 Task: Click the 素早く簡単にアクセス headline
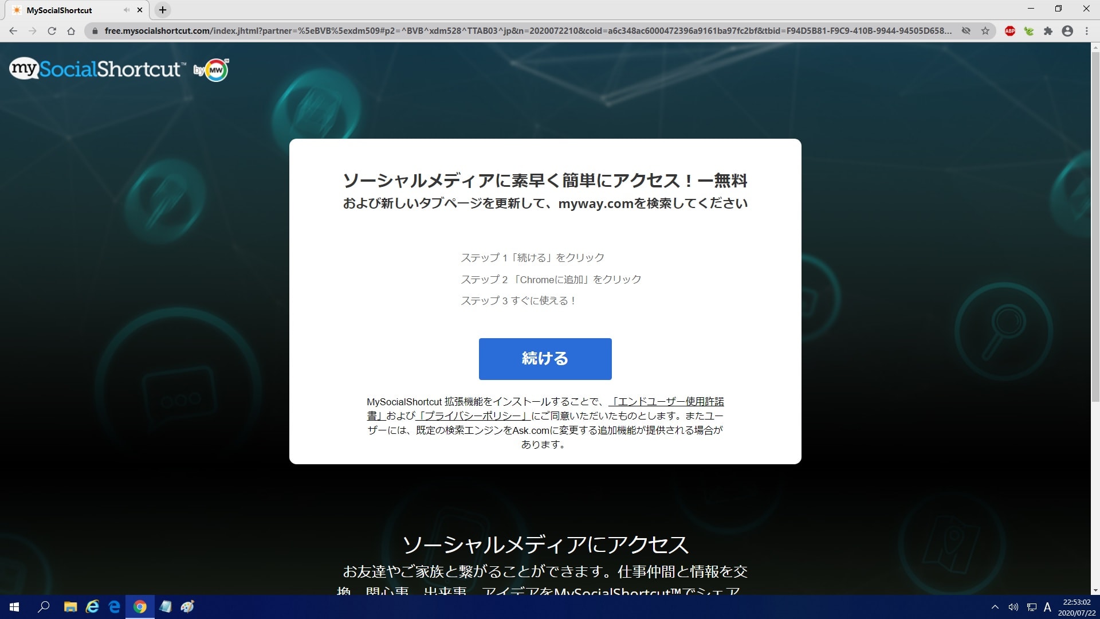pyautogui.click(x=545, y=181)
